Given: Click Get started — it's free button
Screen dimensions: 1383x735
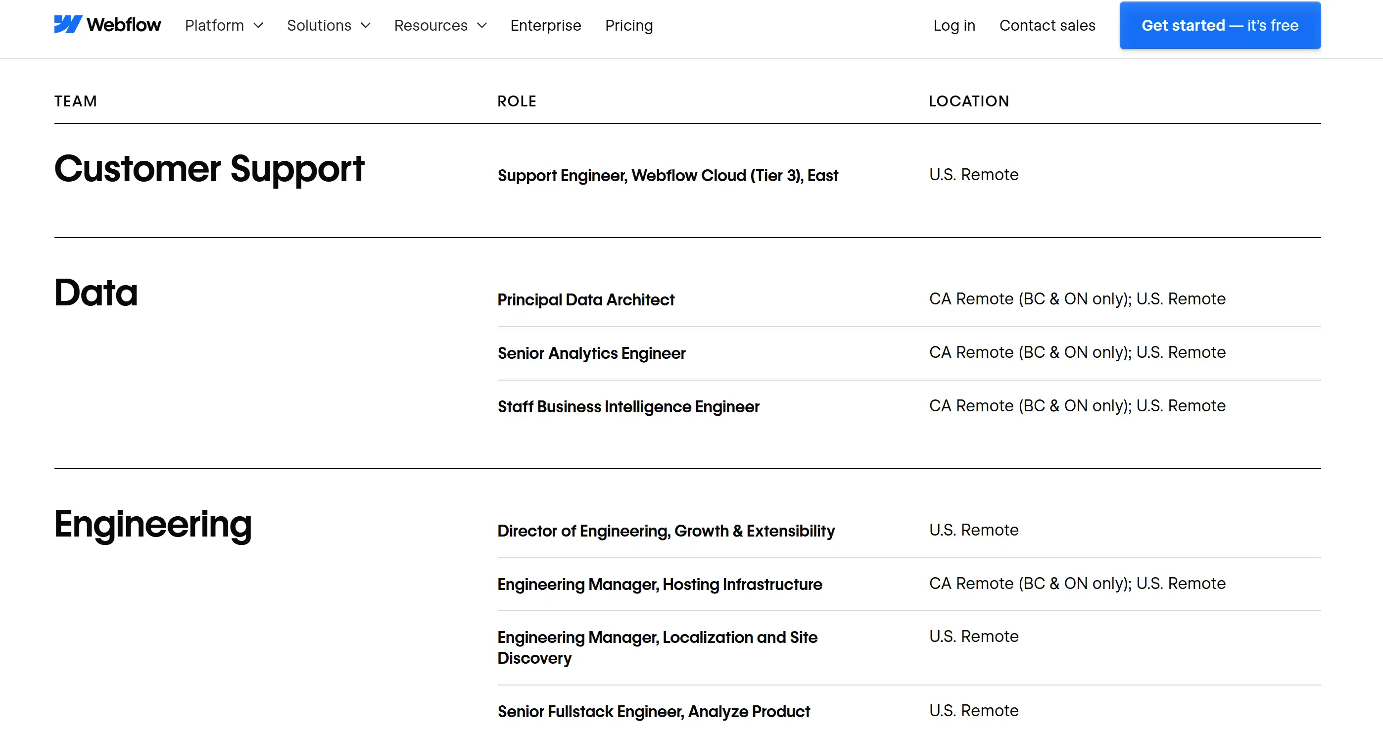Looking at the screenshot, I should [x=1220, y=25].
